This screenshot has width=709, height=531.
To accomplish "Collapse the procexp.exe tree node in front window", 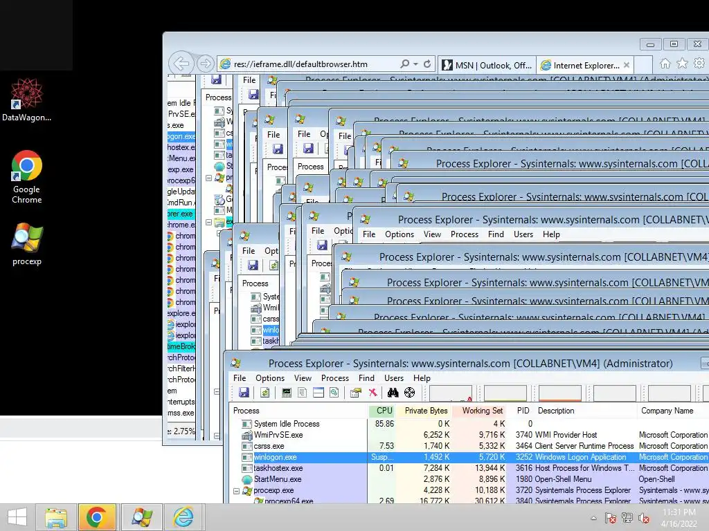I will [x=237, y=490].
